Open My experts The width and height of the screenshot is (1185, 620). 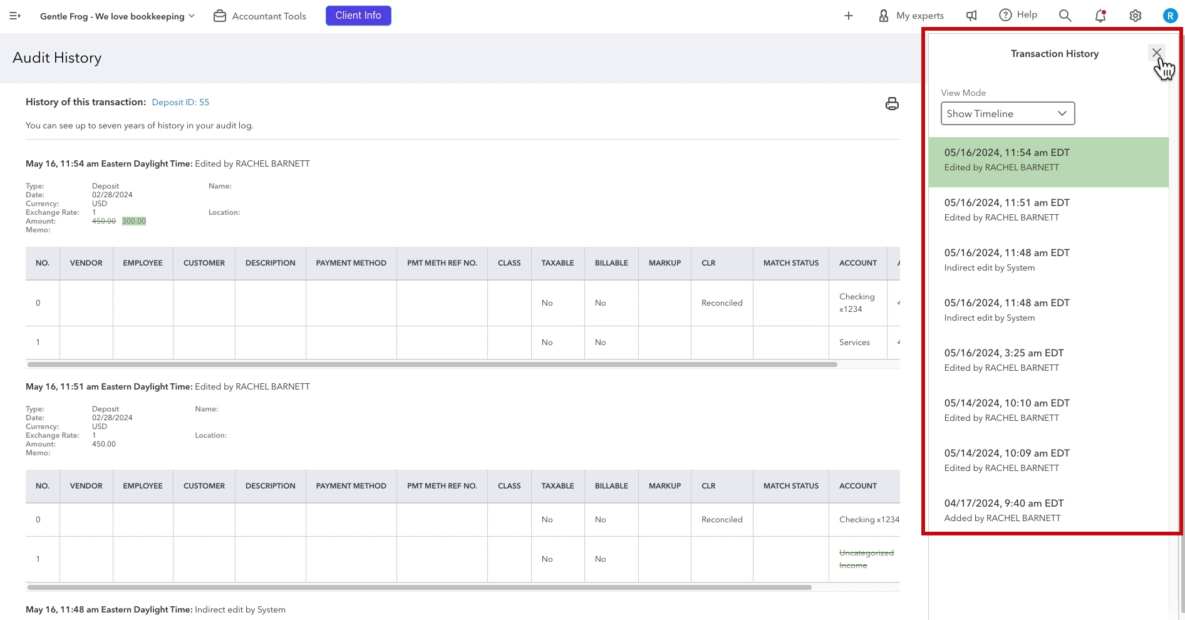(911, 16)
